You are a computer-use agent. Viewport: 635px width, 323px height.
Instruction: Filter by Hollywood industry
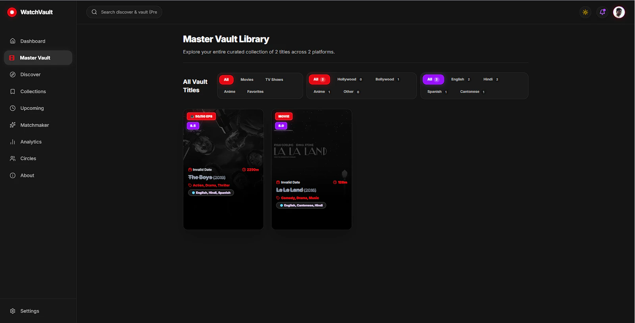click(350, 79)
